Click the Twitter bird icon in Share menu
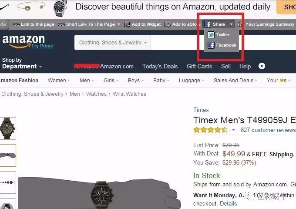296x209 pixels. (211, 35)
